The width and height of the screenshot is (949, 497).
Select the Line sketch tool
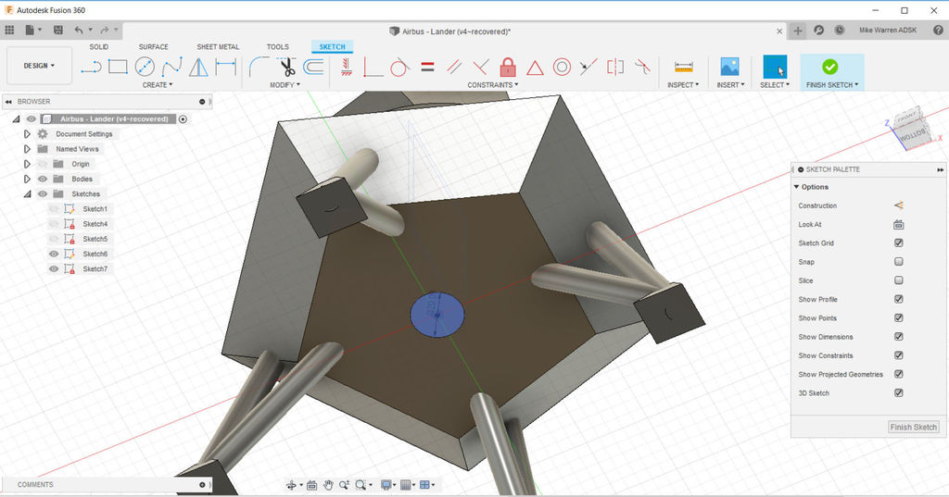point(91,67)
